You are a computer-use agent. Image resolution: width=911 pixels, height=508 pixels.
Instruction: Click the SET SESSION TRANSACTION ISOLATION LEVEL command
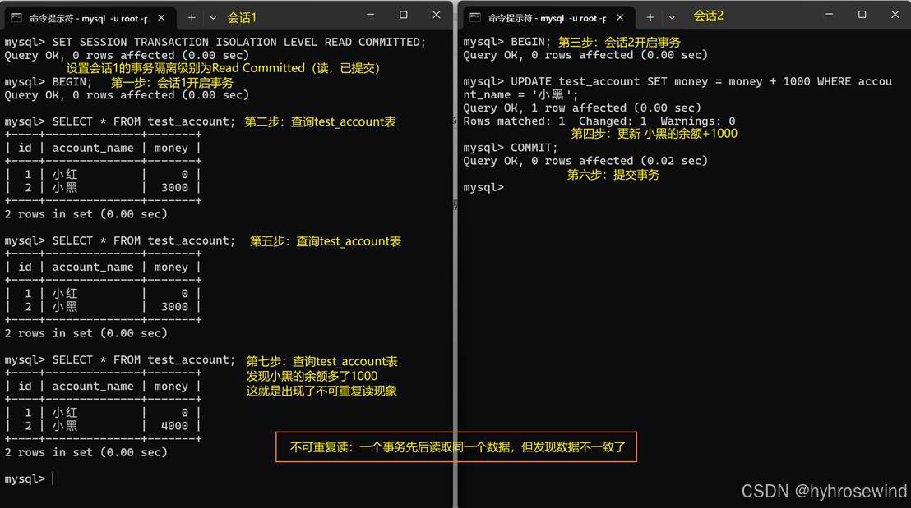coord(238,43)
